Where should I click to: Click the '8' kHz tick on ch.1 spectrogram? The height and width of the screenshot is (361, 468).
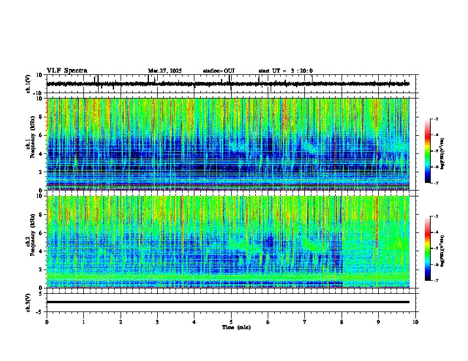point(41,117)
